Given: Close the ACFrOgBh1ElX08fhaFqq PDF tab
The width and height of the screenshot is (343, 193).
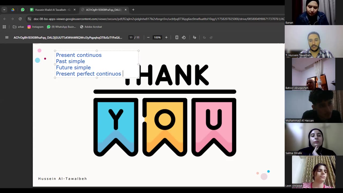Looking at the screenshot, I should (125, 10).
